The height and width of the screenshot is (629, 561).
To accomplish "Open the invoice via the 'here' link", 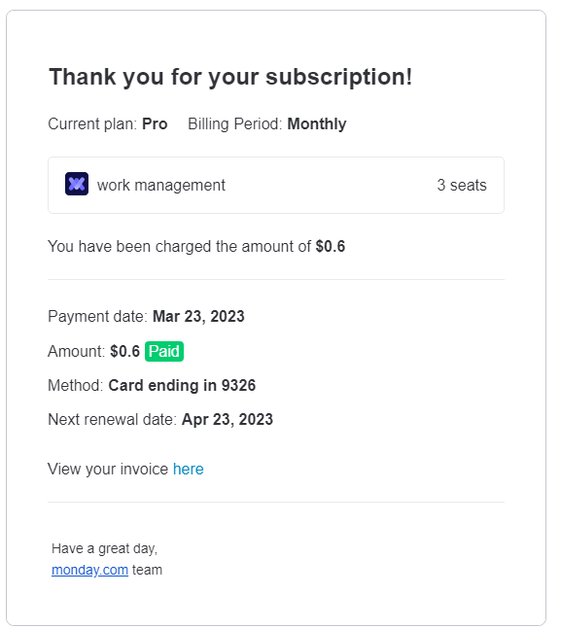I will [x=189, y=469].
